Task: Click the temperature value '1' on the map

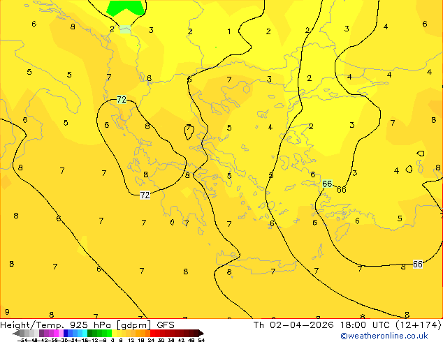Action: pyautogui.click(x=229, y=31)
